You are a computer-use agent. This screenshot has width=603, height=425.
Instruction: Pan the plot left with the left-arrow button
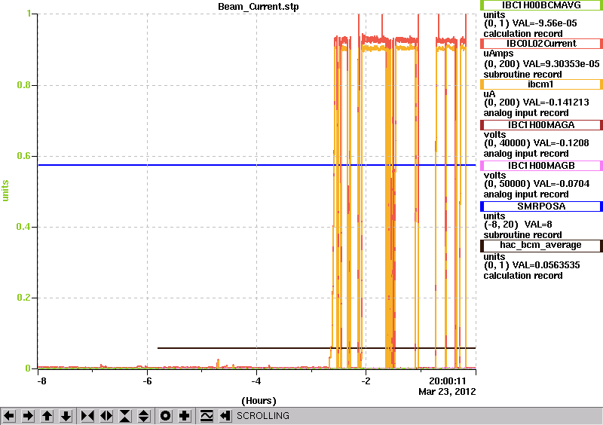(9, 416)
